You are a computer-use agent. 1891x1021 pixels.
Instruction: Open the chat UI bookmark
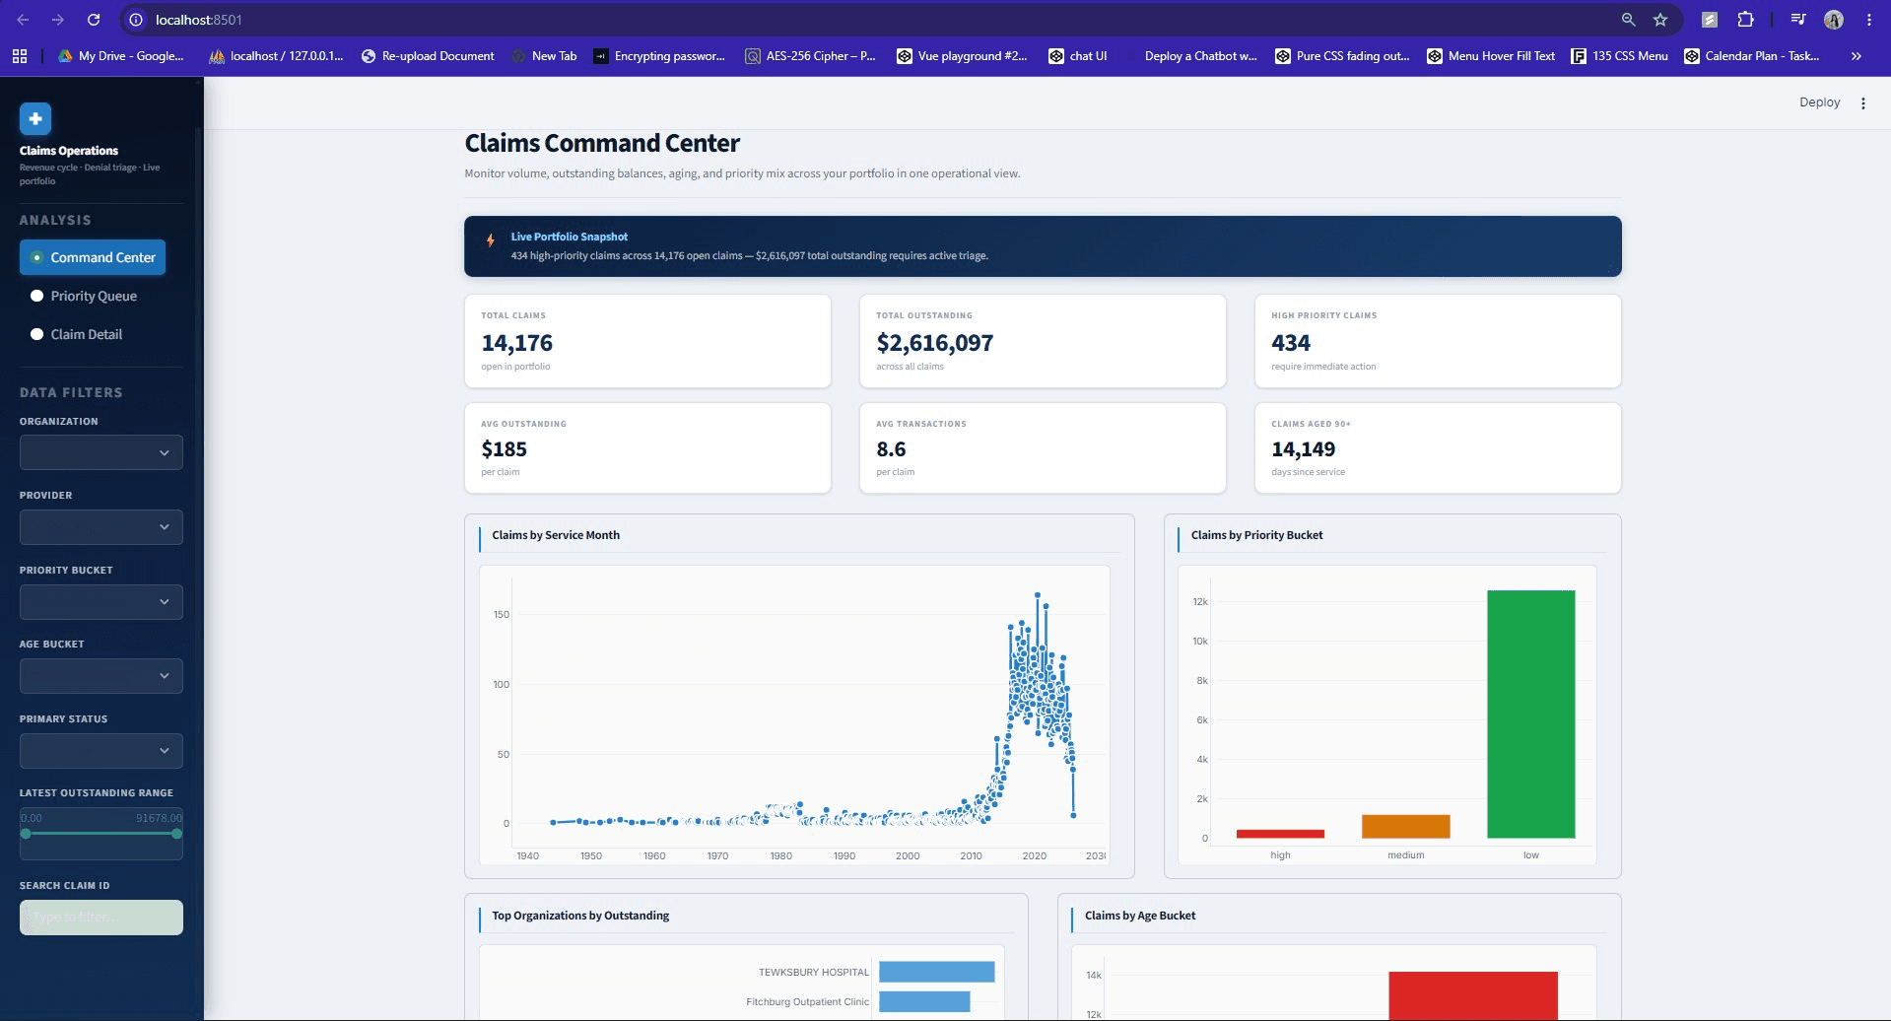[x=1078, y=56]
